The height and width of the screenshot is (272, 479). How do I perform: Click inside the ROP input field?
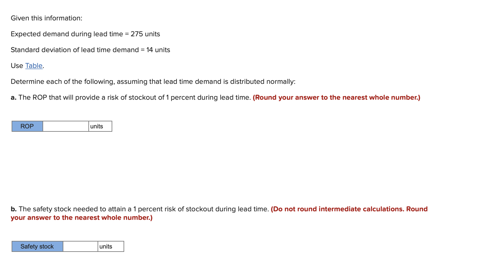tap(65, 126)
